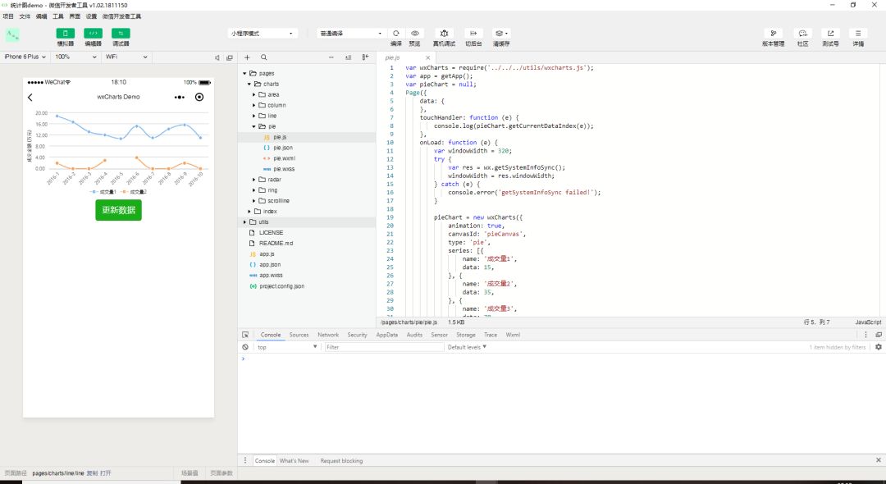This screenshot has width=886, height=484.
Task: Click the clear console icon
Action: point(245,347)
